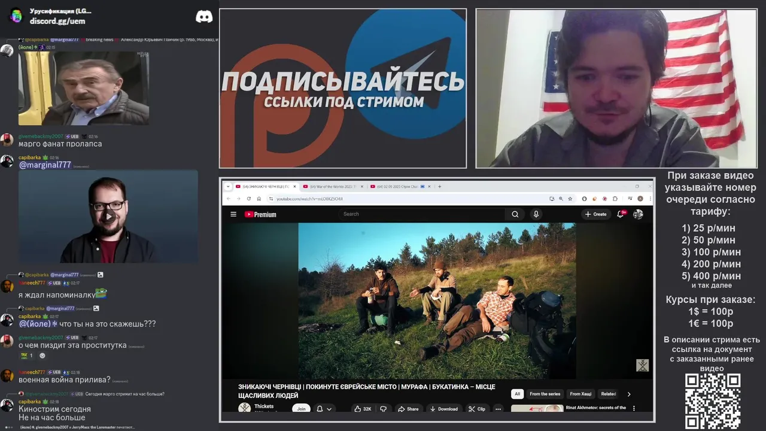Select the All filter chip
This screenshot has height=431, width=766.
pyautogui.click(x=517, y=394)
